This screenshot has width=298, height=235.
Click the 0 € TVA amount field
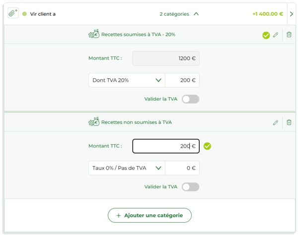(x=182, y=168)
